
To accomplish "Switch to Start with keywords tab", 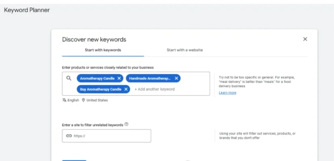I will (103, 50).
